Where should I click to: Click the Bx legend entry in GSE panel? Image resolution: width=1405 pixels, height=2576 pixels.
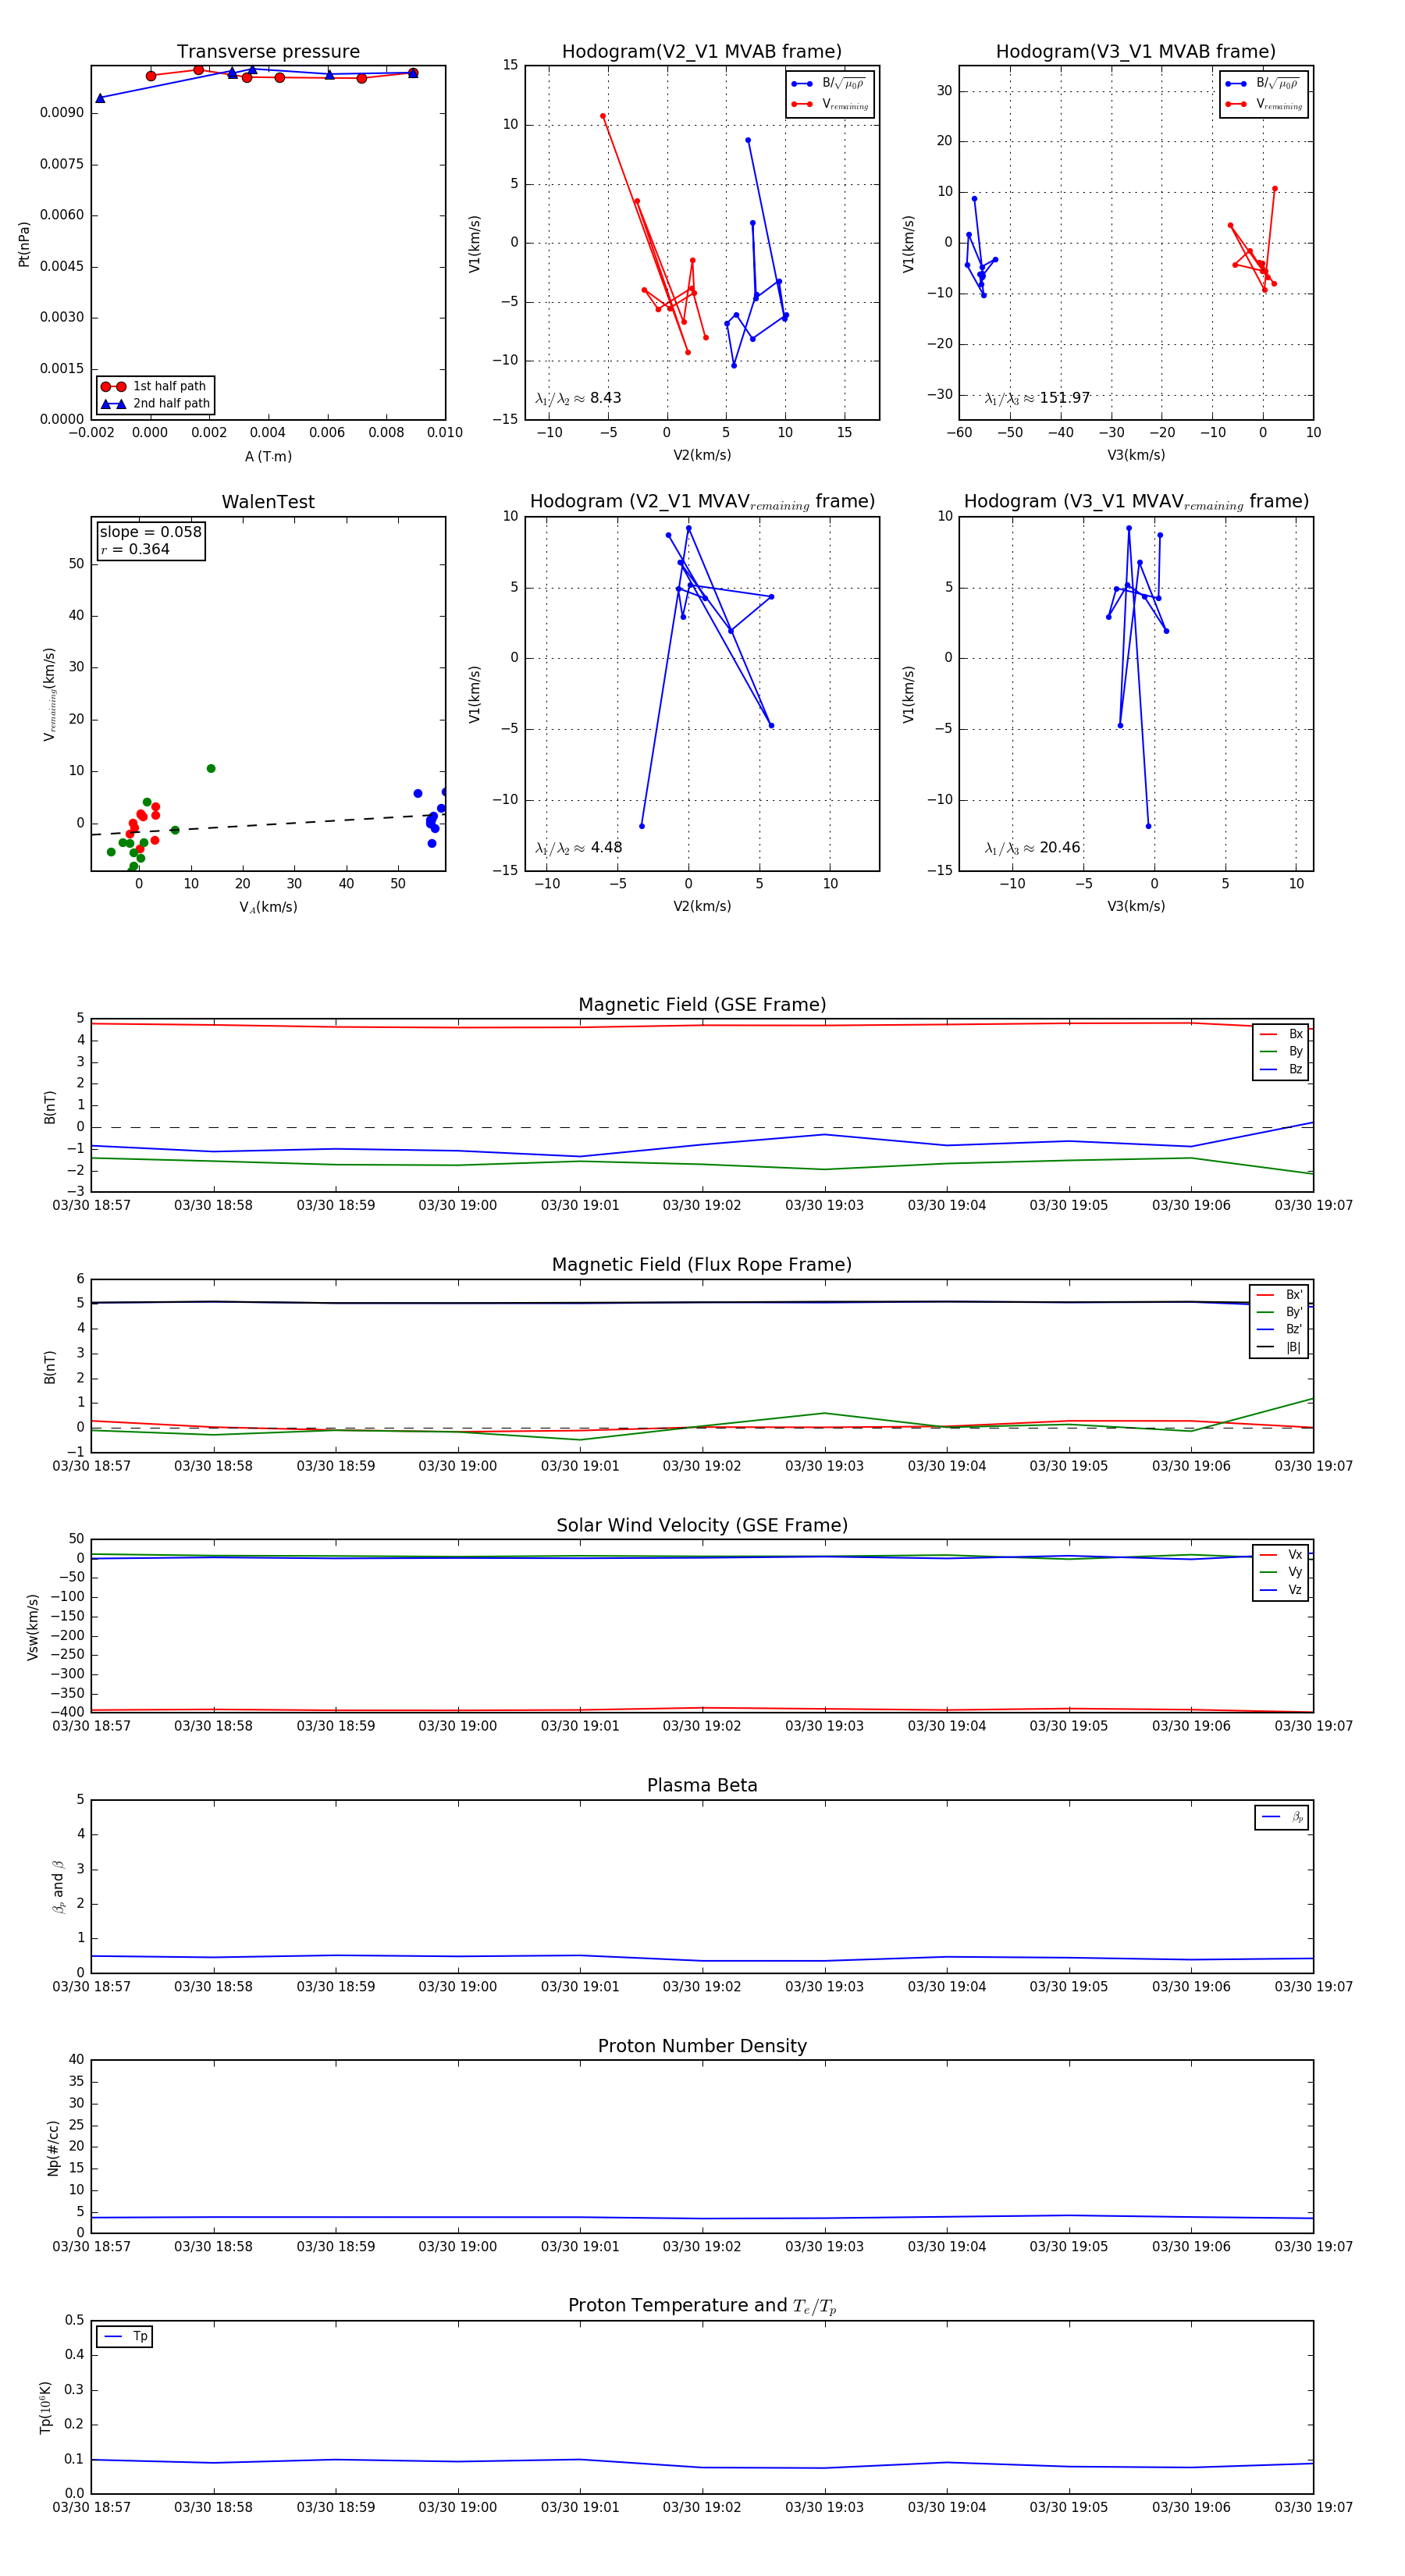[x=1281, y=1034]
